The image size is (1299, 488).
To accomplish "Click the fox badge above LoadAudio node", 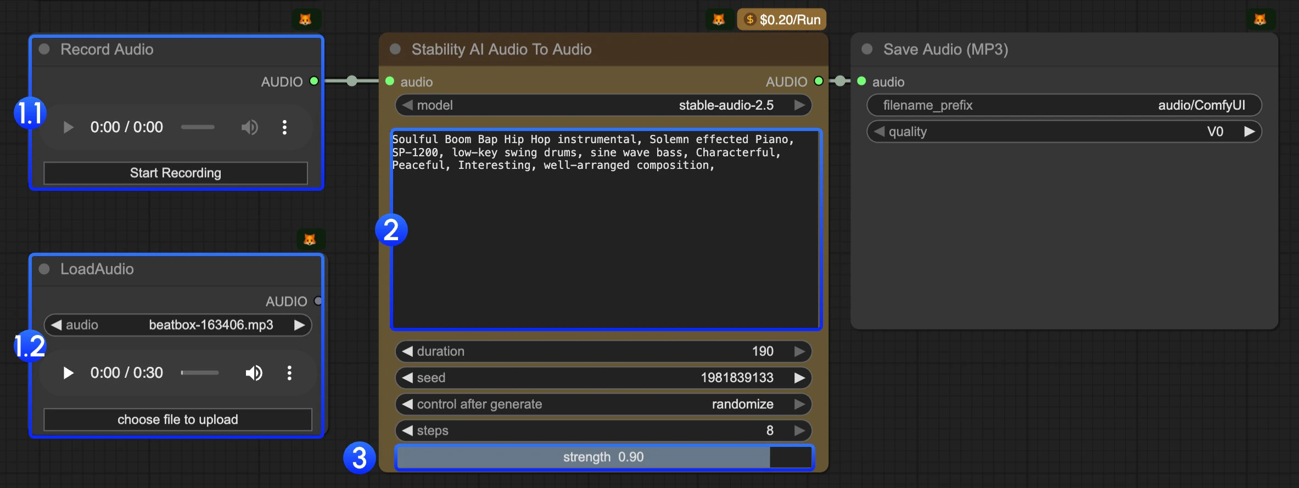I will click(310, 239).
